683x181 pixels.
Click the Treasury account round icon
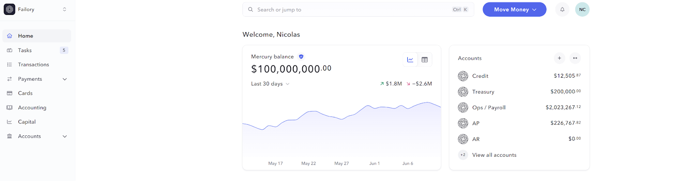(463, 92)
